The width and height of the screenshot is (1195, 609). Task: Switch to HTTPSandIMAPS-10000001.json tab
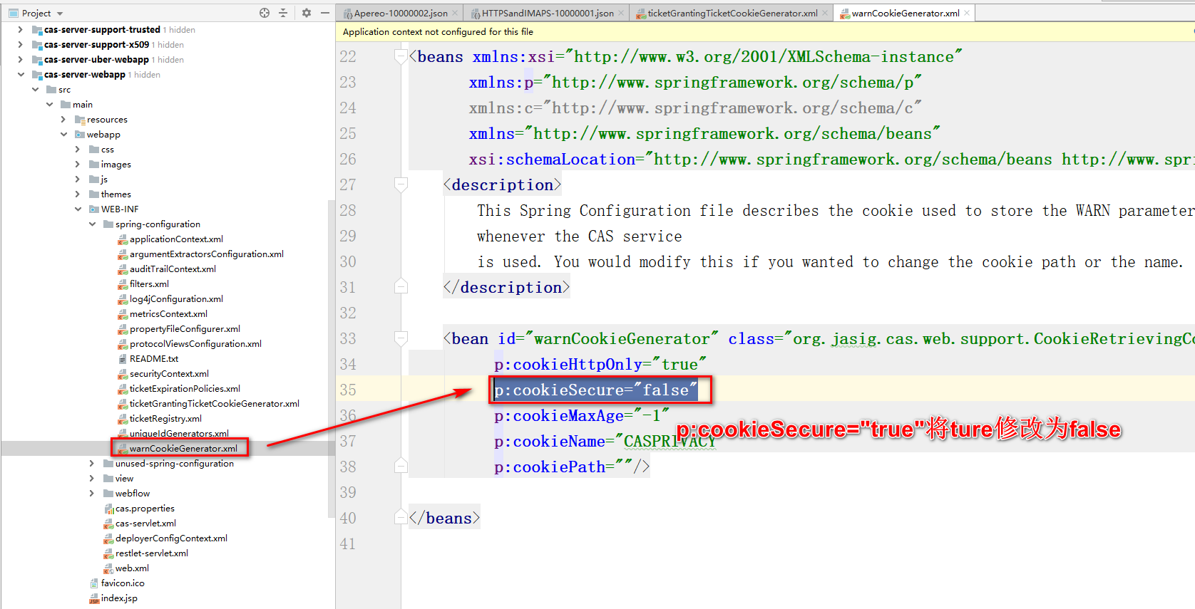tap(547, 13)
